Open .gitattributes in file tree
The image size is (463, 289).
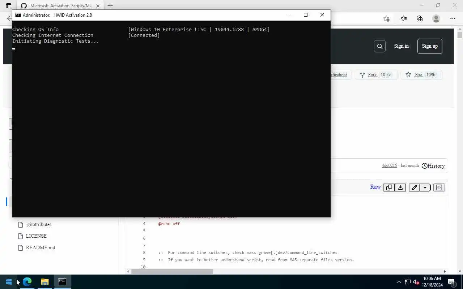click(x=38, y=224)
